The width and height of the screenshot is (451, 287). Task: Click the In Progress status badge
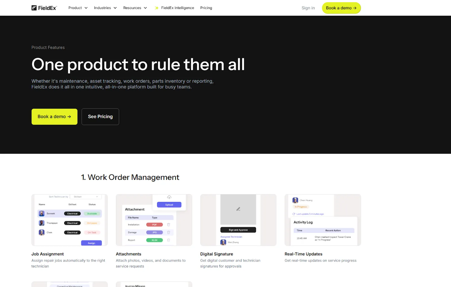[x=301, y=207]
